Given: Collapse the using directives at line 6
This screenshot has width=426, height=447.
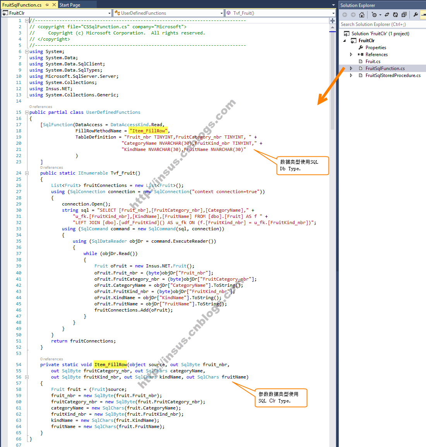Looking at the screenshot, I should 27,51.
